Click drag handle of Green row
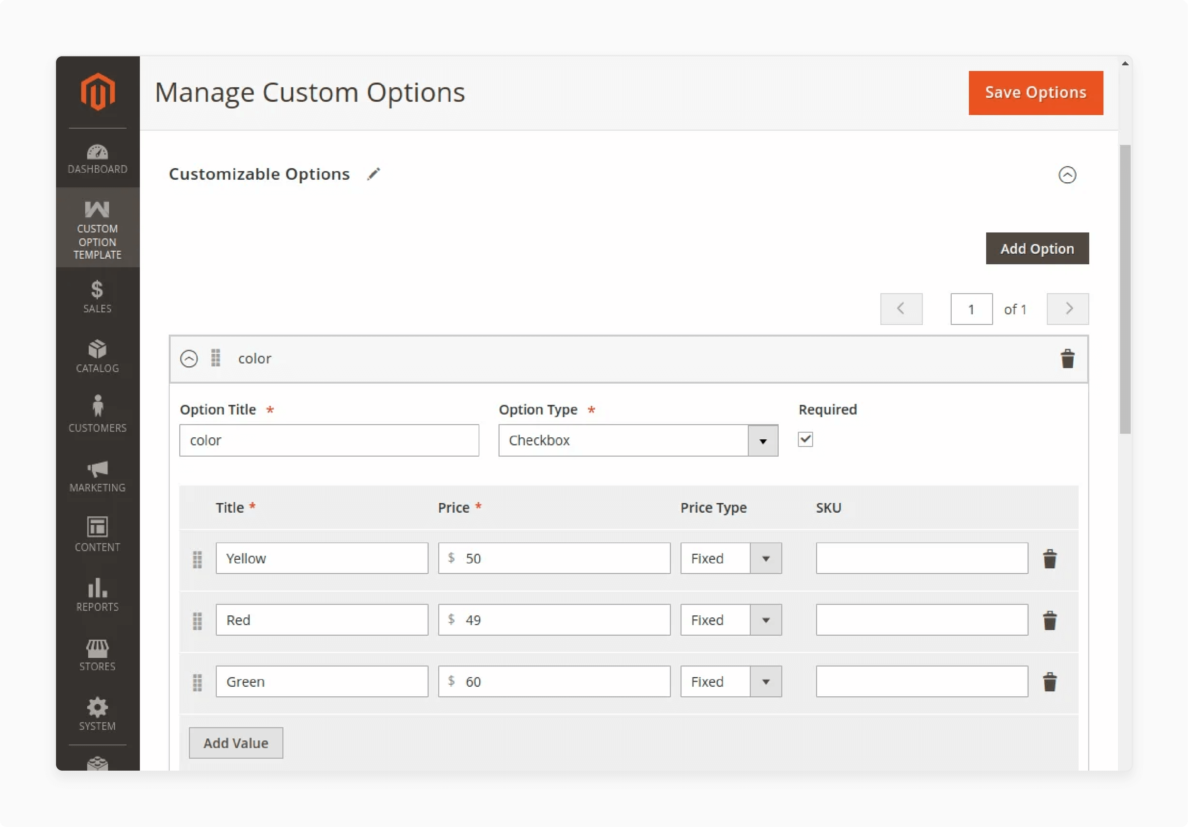The image size is (1188, 827). pyautogui.click(x=197, y=683)
